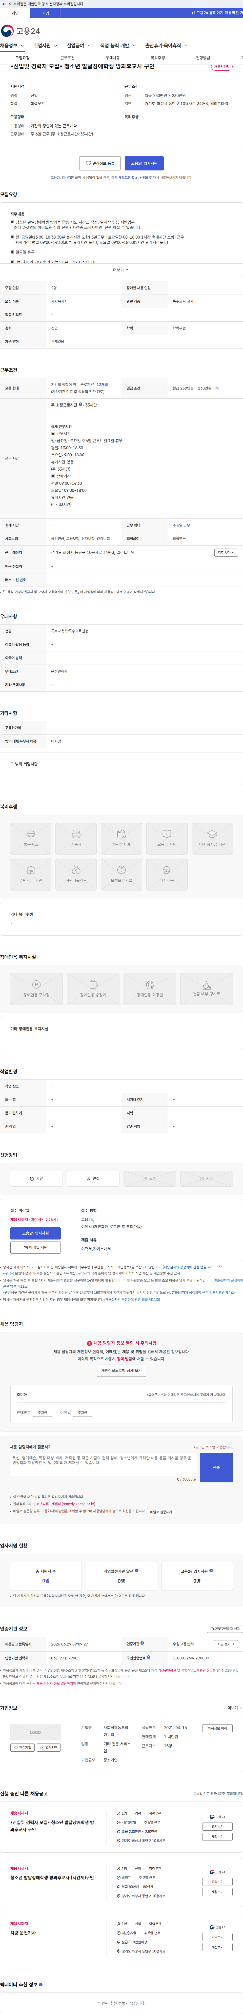
Task: Switch to the 기업 tab
Action: click(x=45, y=13)
